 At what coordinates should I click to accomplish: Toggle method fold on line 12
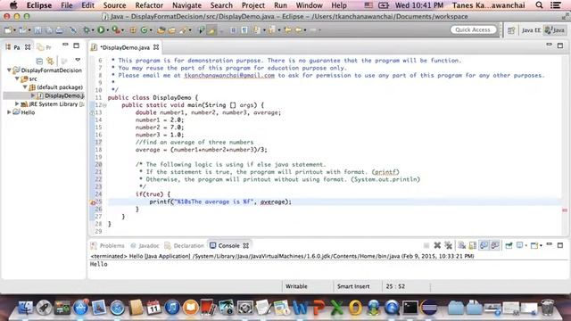coord(104,105)
